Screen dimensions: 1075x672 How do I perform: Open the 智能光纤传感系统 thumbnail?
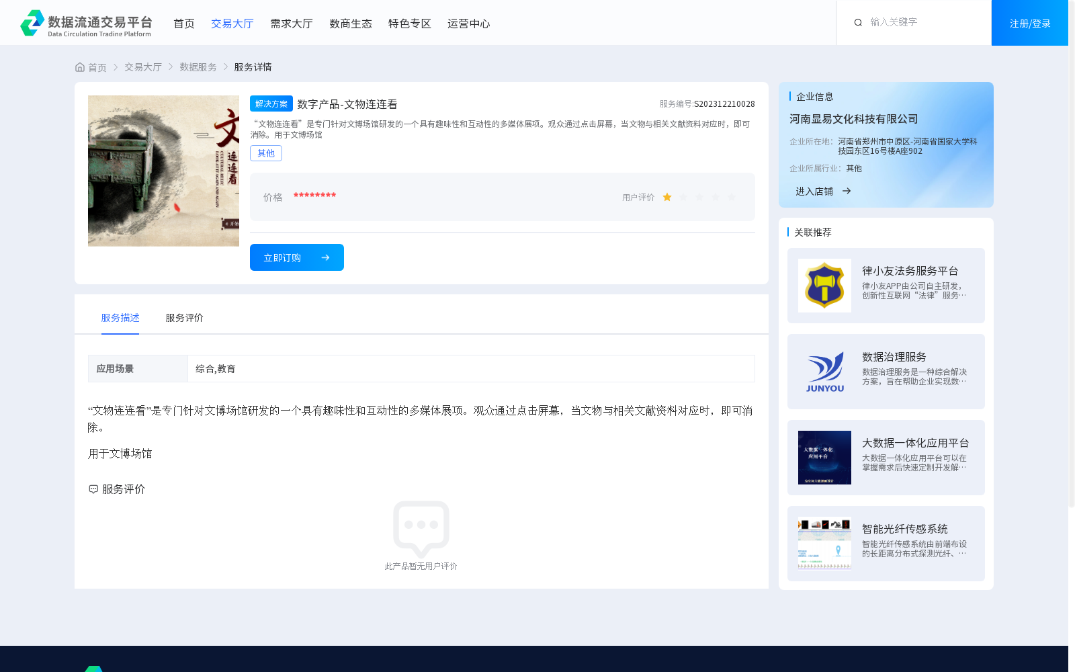824,544
